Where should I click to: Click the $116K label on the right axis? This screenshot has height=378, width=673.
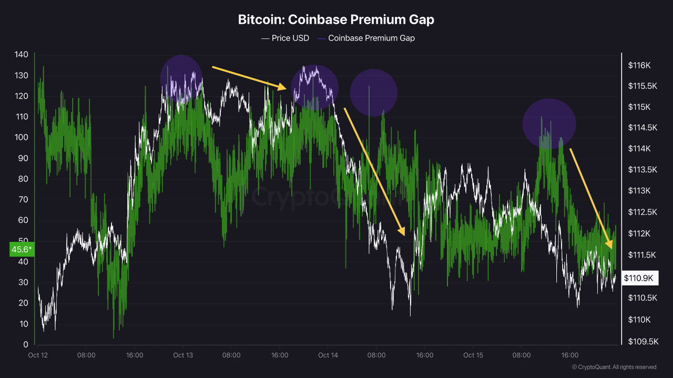click(x=639, y=66)
